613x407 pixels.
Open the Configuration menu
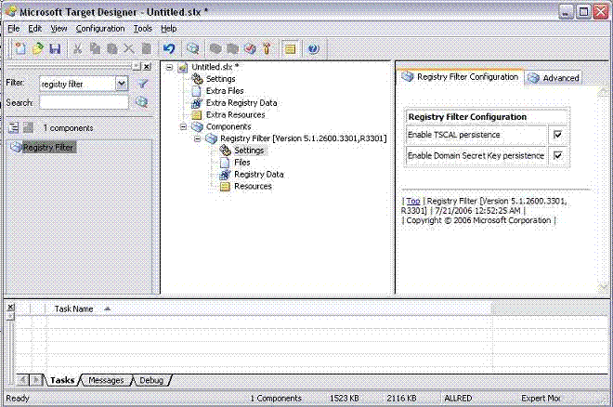(x=100, y=29)
